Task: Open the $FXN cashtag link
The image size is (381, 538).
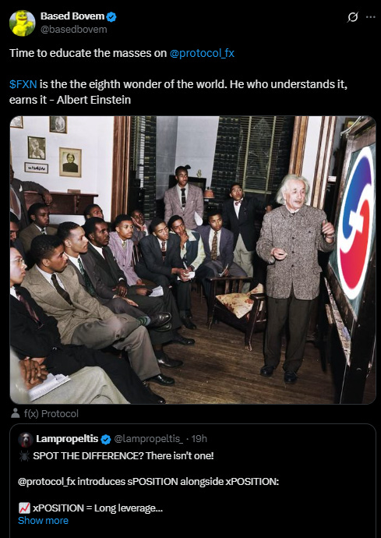Action: pos(23,84)
